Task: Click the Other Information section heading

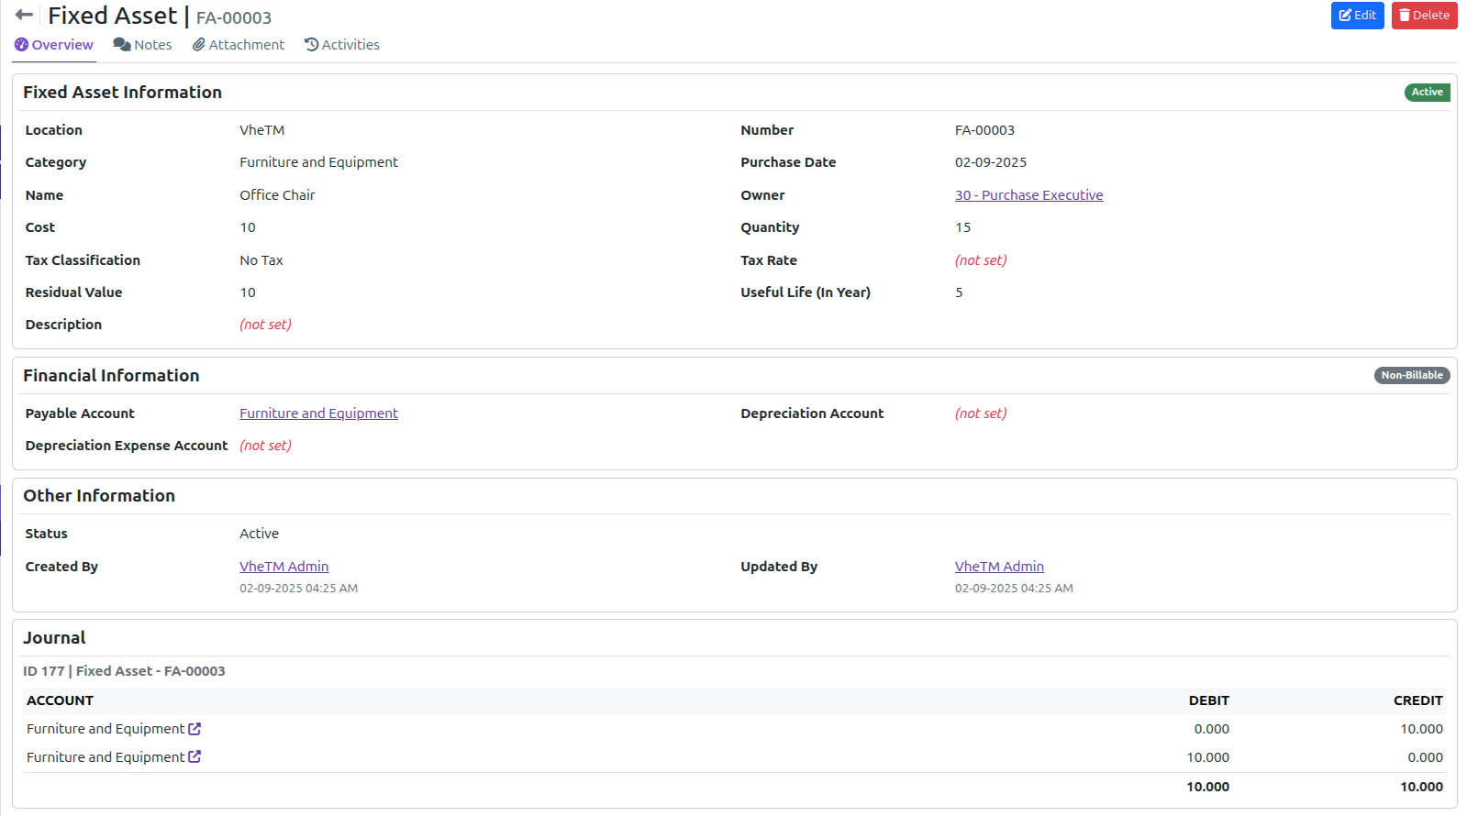Action: coord(99,496)
